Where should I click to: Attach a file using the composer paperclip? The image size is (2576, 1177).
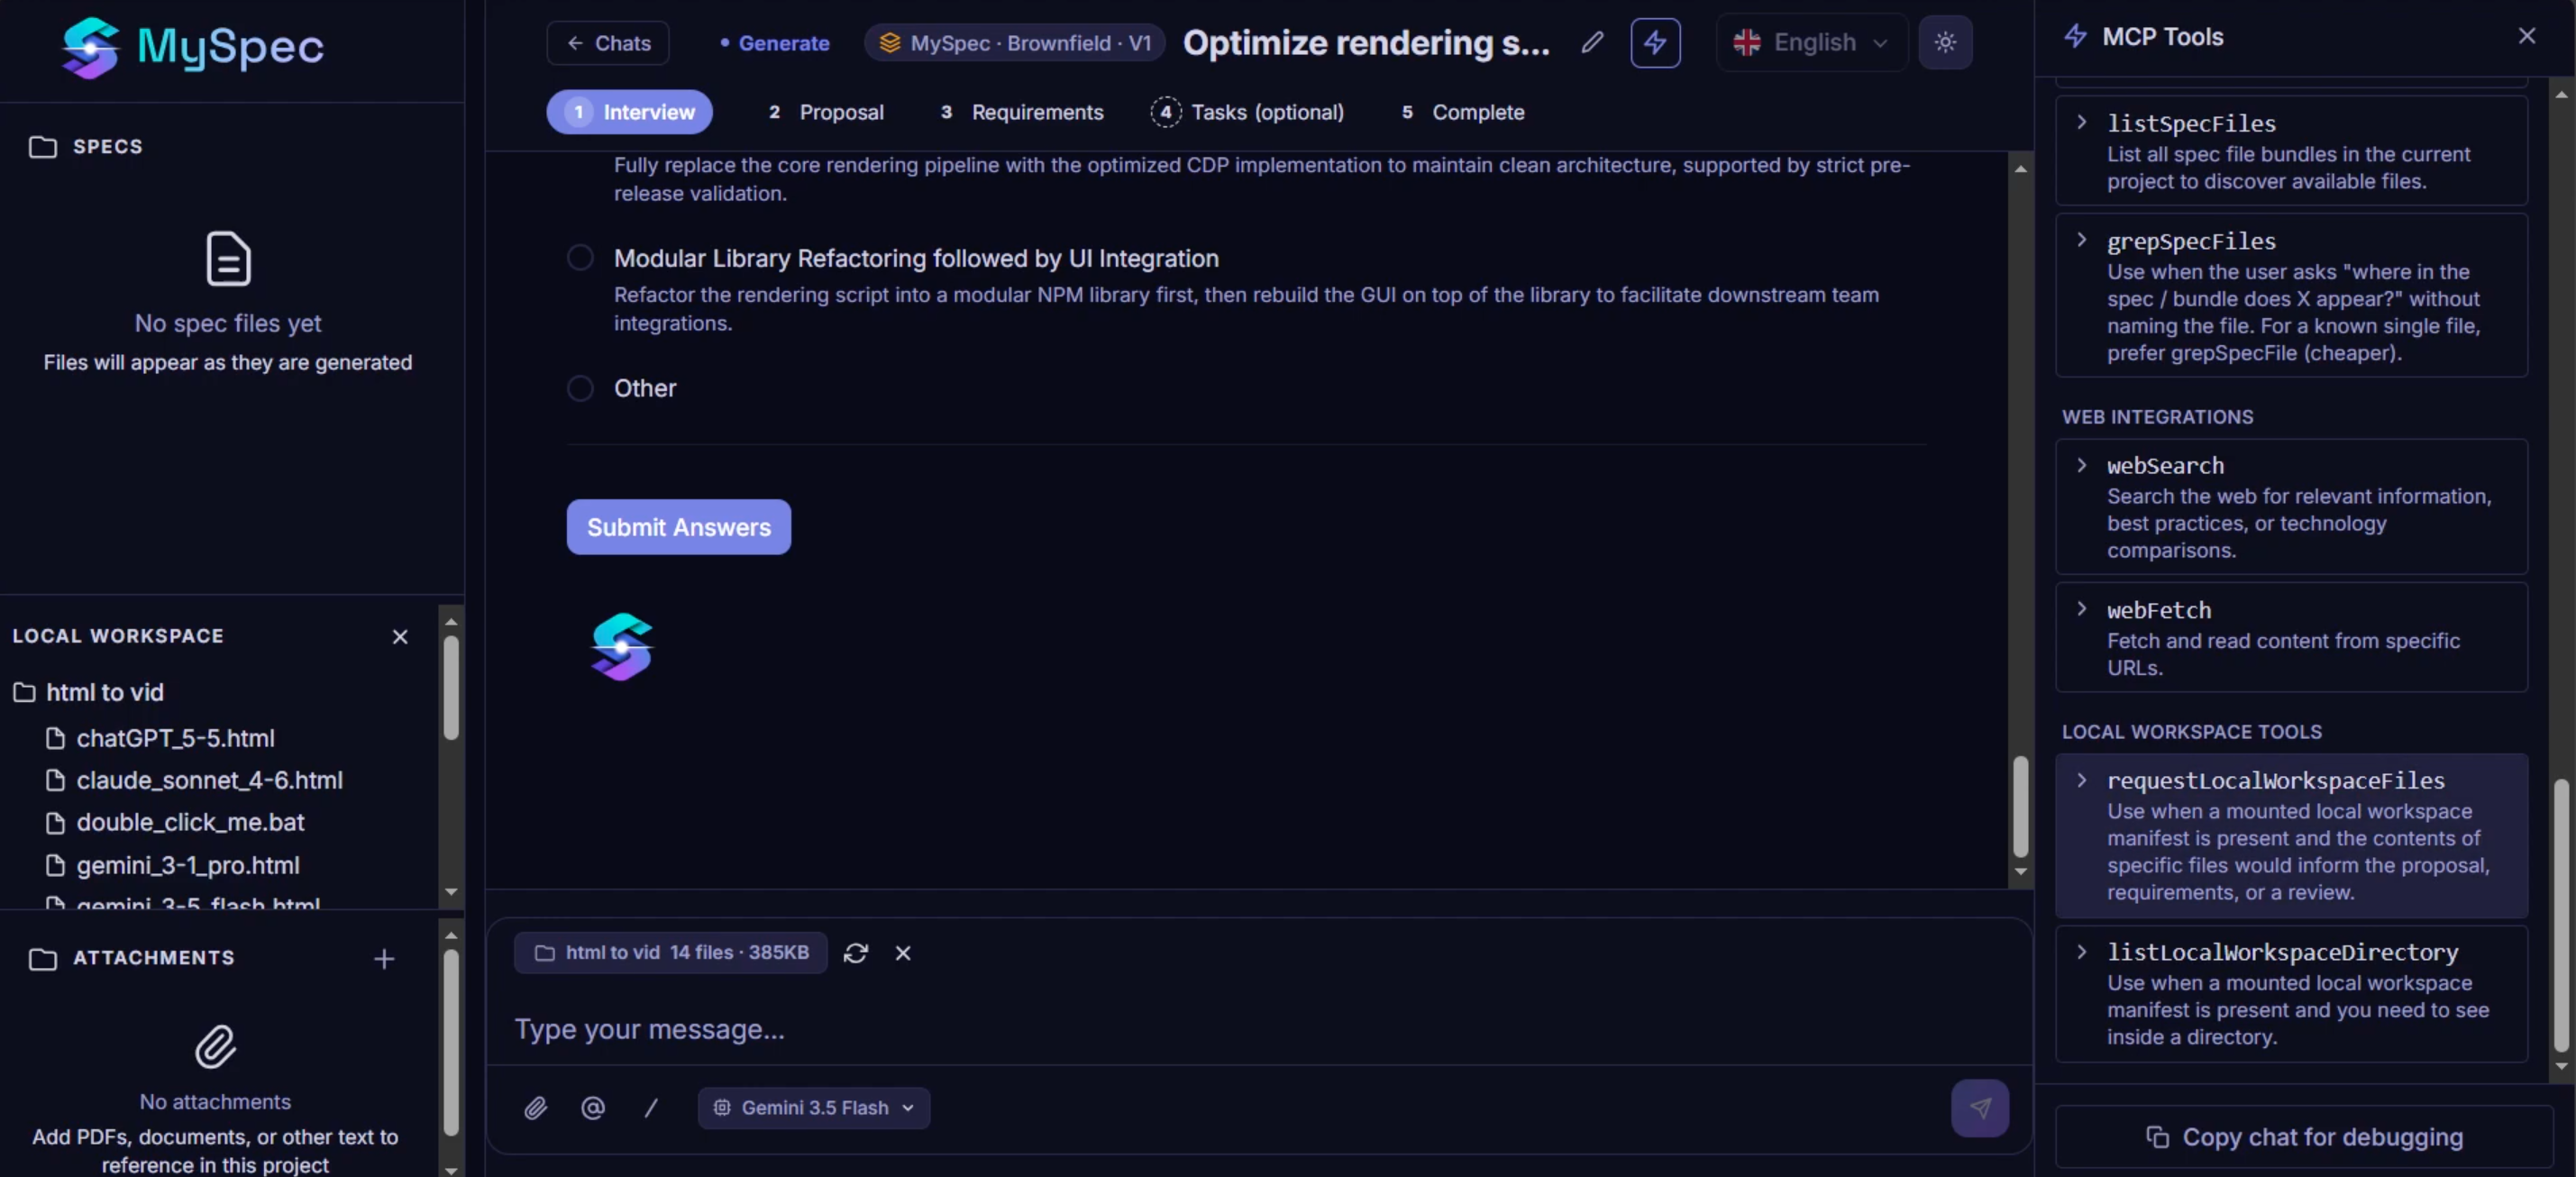535,1108
